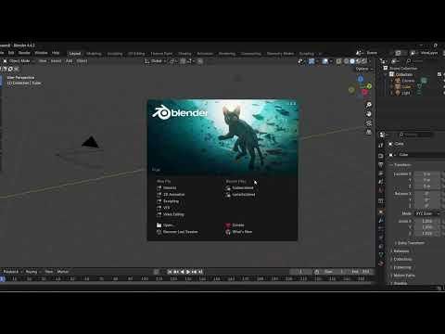Select the Cube object in outliner
The height and width of the screenshot is (334, 445).
pos(406,87)
